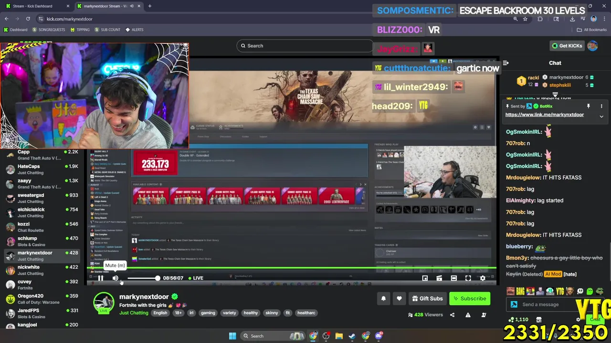Unpin the BotRix pinned message
Image resolution: width=611 pixels, height=343 pixels.
tap(589, 106)
